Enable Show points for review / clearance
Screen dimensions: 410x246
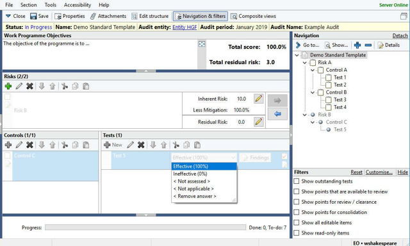tap(296, 202)
